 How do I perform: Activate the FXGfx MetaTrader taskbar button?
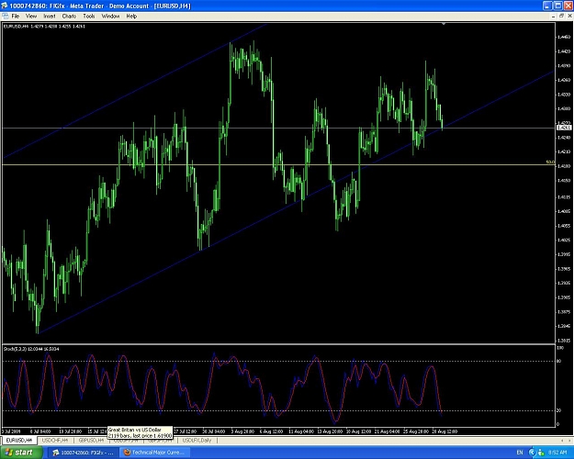(83, 453)
